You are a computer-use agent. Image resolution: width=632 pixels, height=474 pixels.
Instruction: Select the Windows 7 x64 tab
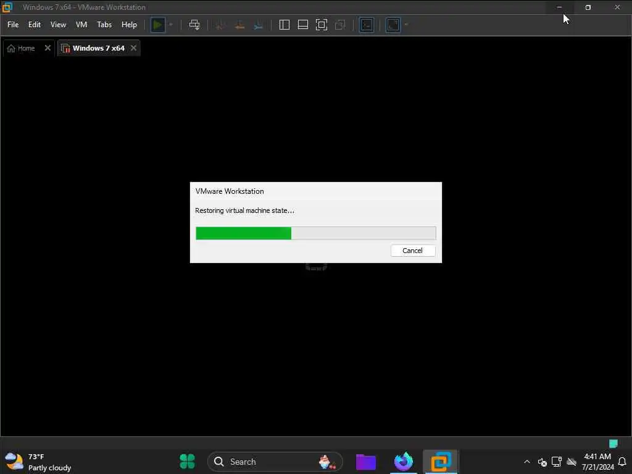click(98, 48)
